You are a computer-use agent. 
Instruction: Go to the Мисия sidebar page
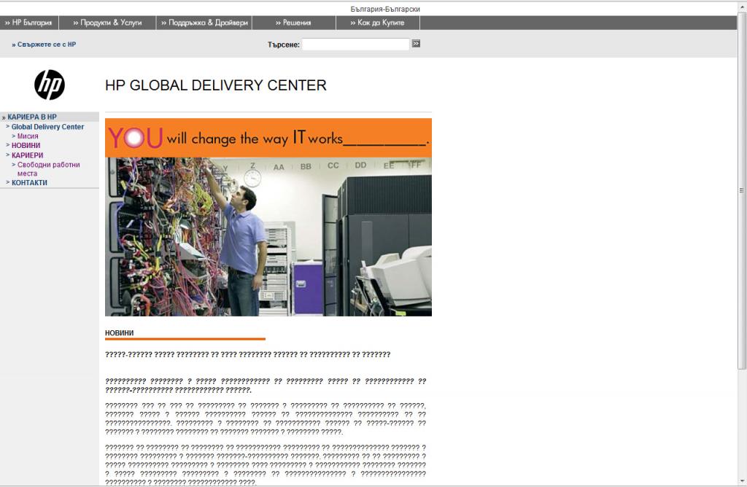[x=28, y=136]
